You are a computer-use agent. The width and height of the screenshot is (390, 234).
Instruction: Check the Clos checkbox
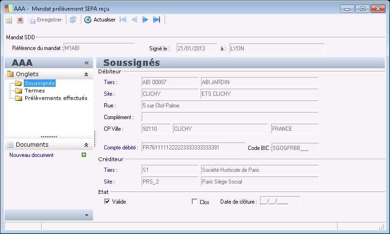(195, 202)
